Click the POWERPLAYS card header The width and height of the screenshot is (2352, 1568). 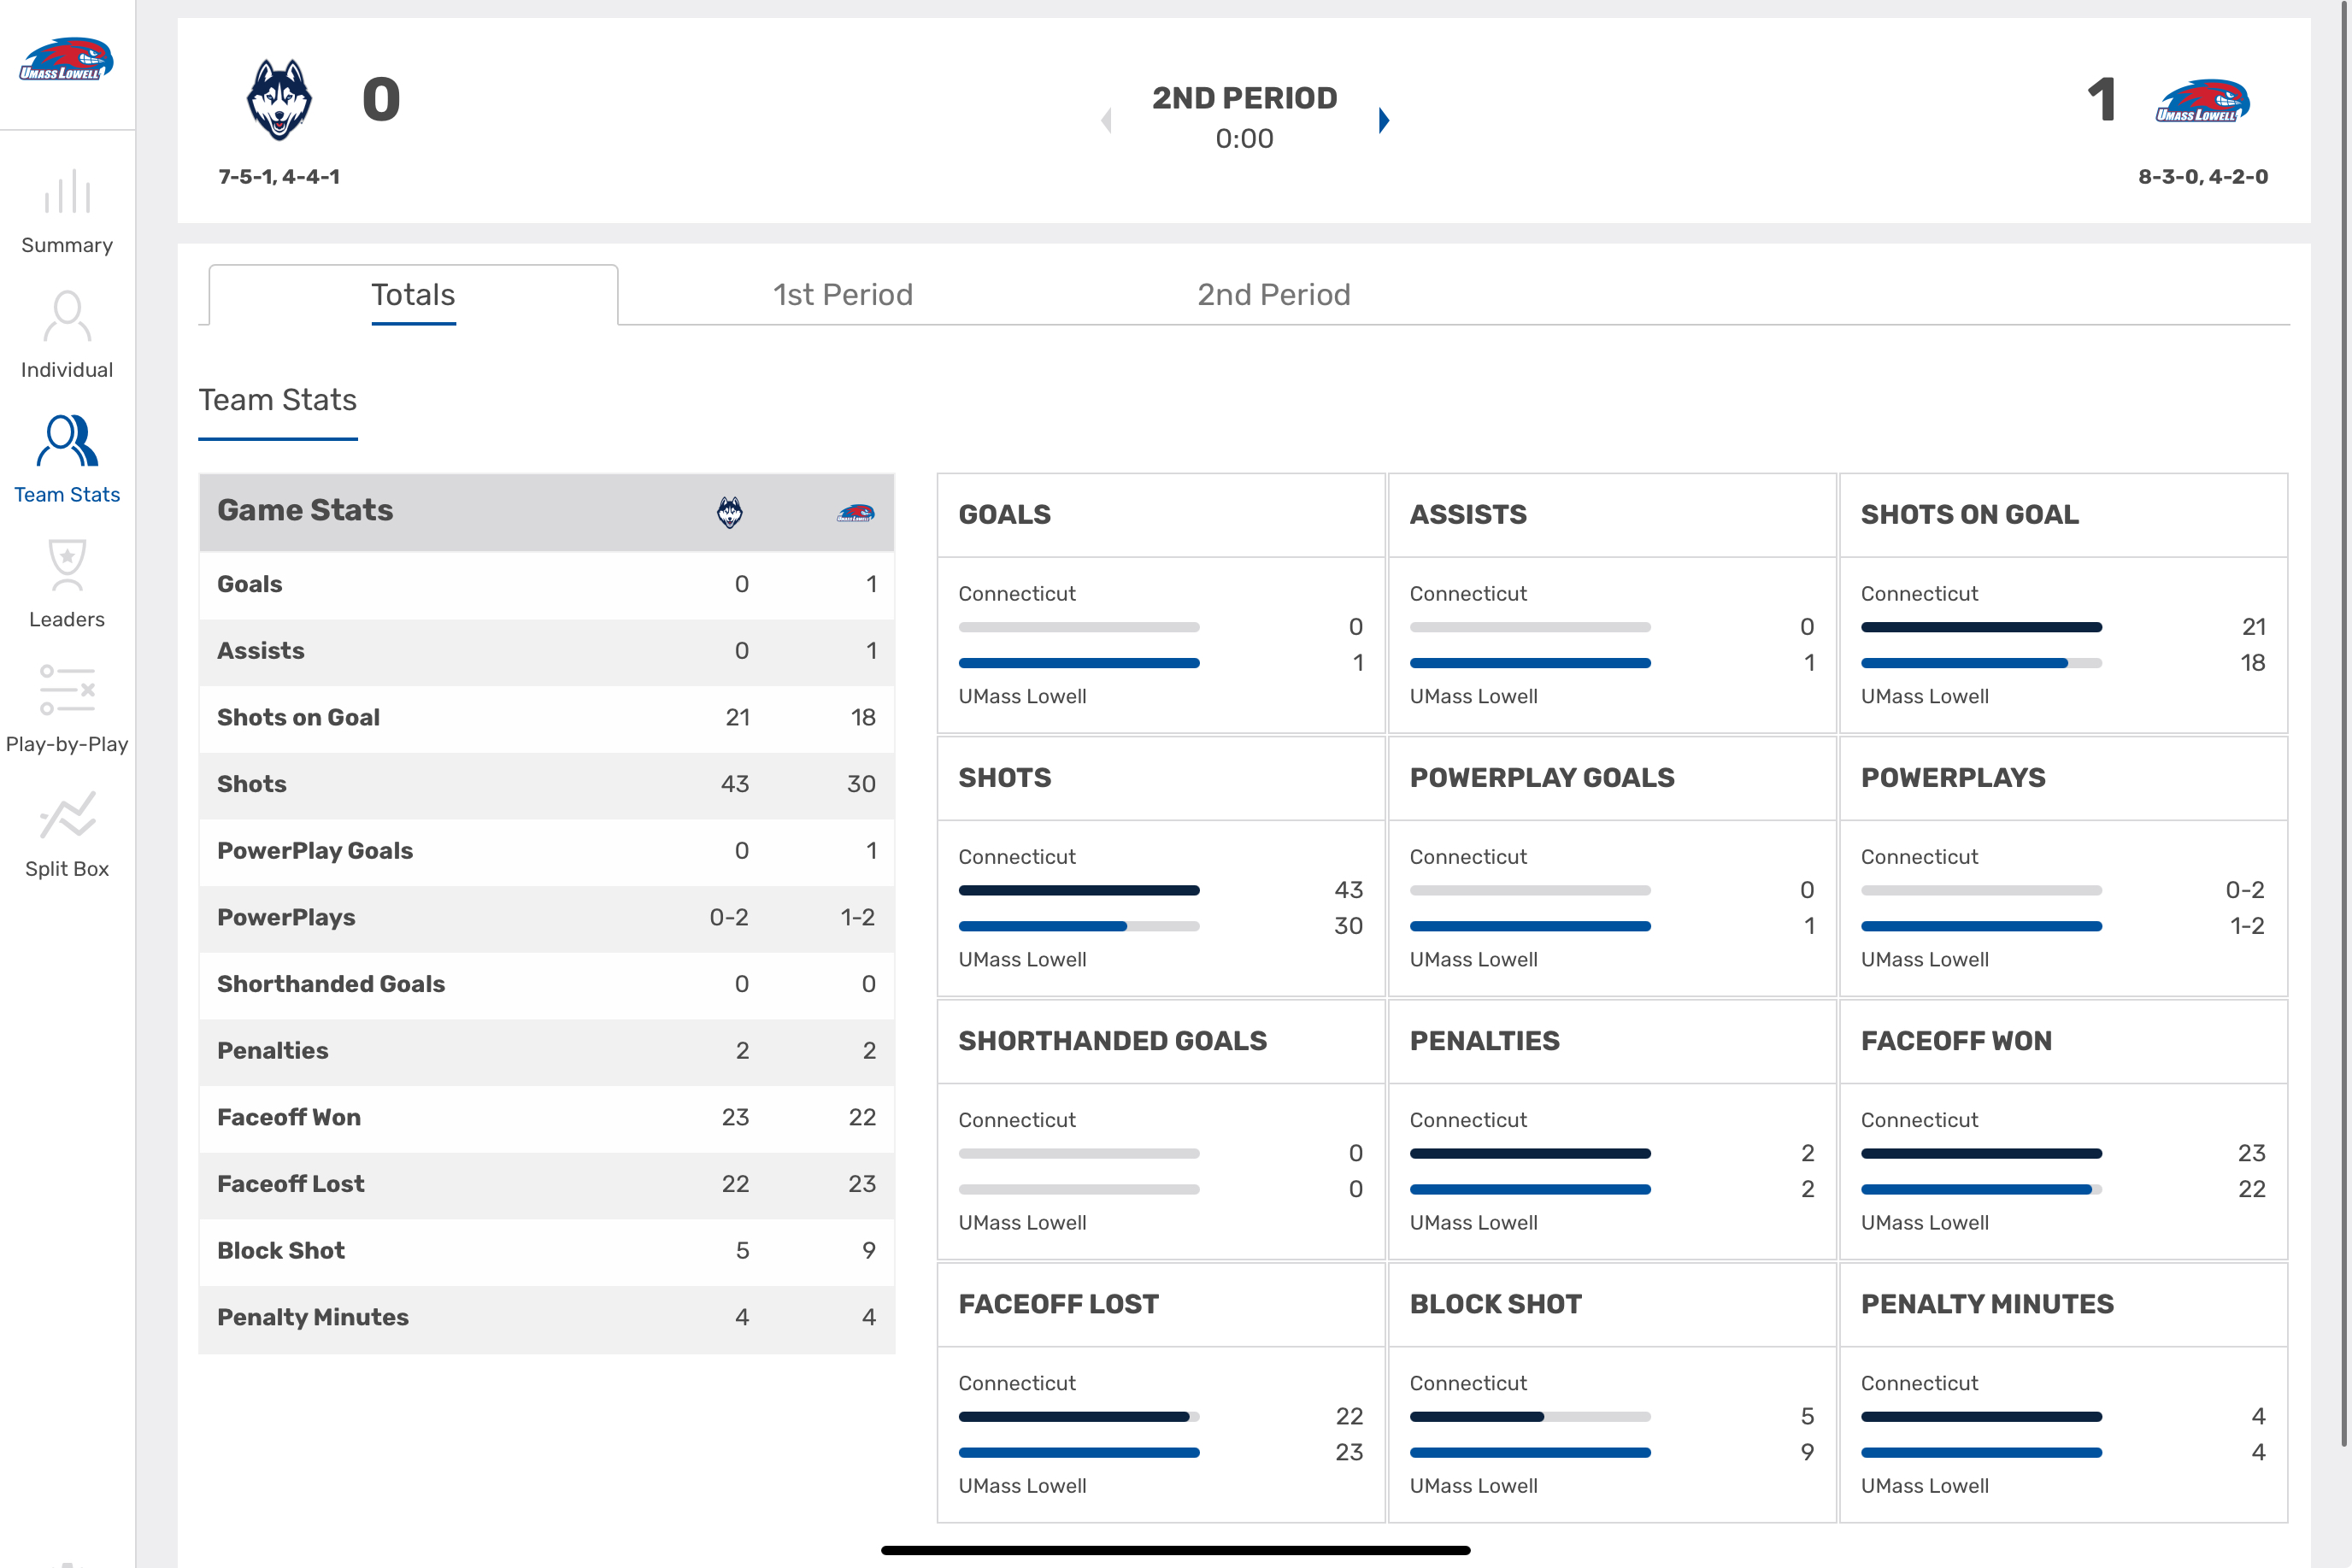(2064, 778)
